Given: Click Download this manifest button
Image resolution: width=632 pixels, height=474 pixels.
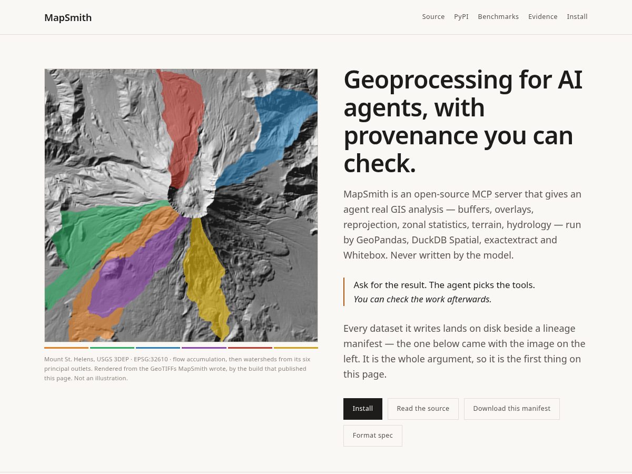Looking at the screenshot, I should pyautogui.click(x=512, y=409).
